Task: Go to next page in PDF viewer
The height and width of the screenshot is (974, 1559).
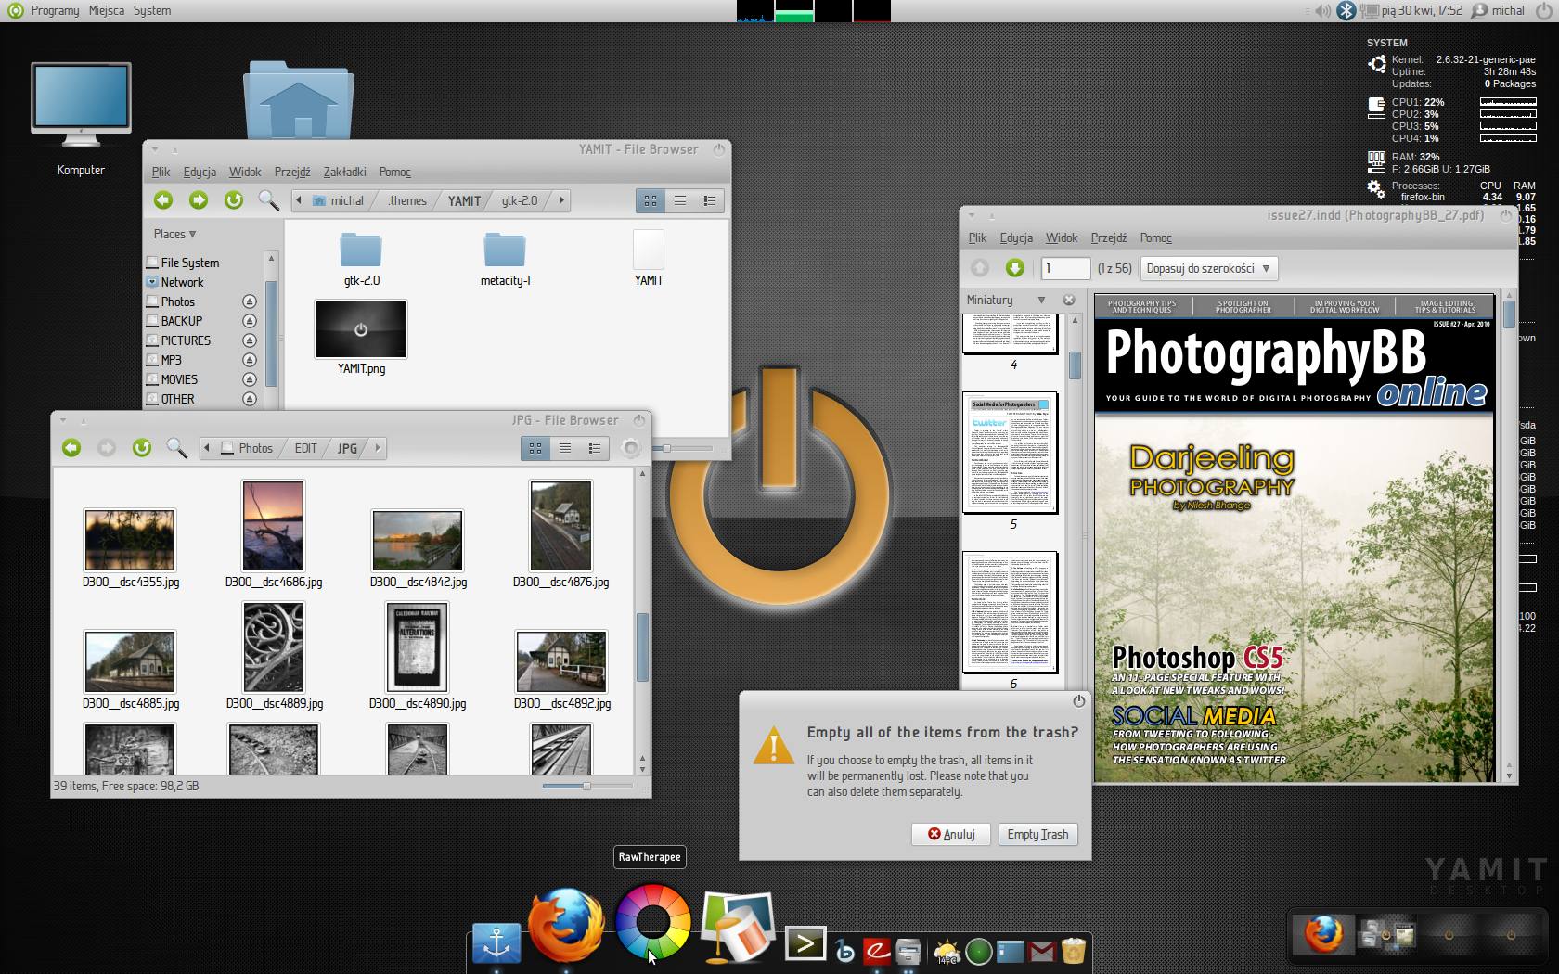Action: (x=1014, y=268)
